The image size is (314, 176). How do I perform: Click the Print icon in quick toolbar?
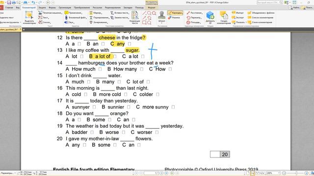click(x=14, y=2)
